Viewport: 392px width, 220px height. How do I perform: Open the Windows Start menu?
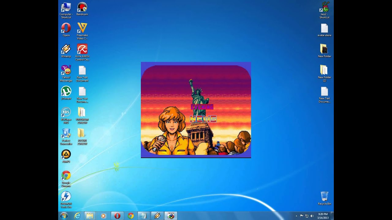(64, 216)
